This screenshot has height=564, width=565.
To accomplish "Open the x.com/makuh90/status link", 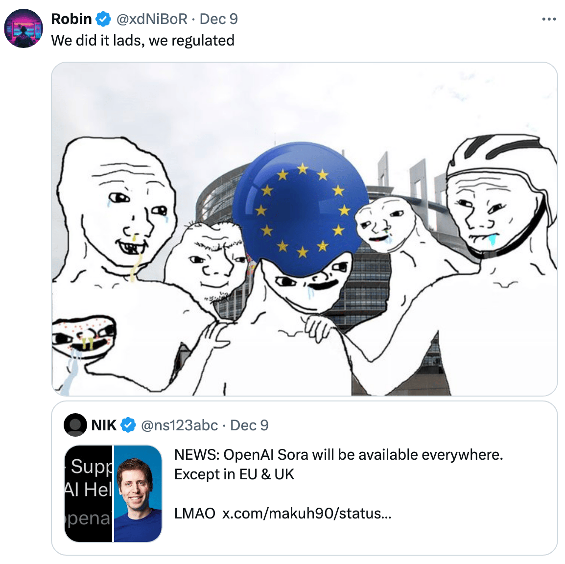I will pos(306,513).
